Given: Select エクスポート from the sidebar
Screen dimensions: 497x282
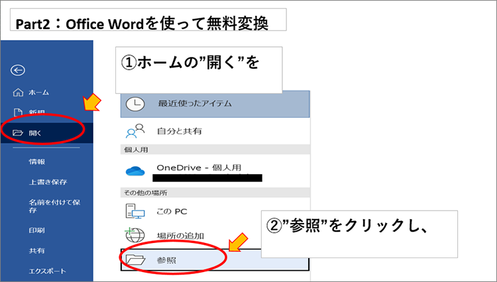Looking at the screenshot, I should tap(48, 271).
